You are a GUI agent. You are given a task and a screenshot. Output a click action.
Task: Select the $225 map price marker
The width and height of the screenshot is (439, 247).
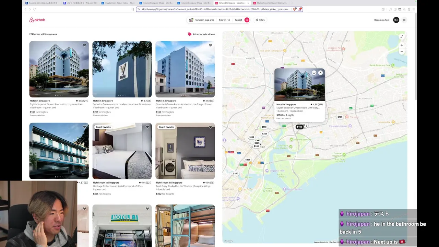[257, 143]
